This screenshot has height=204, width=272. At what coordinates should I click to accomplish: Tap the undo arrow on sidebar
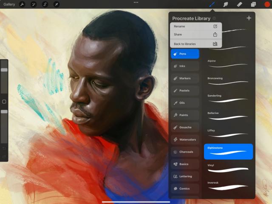4,148
